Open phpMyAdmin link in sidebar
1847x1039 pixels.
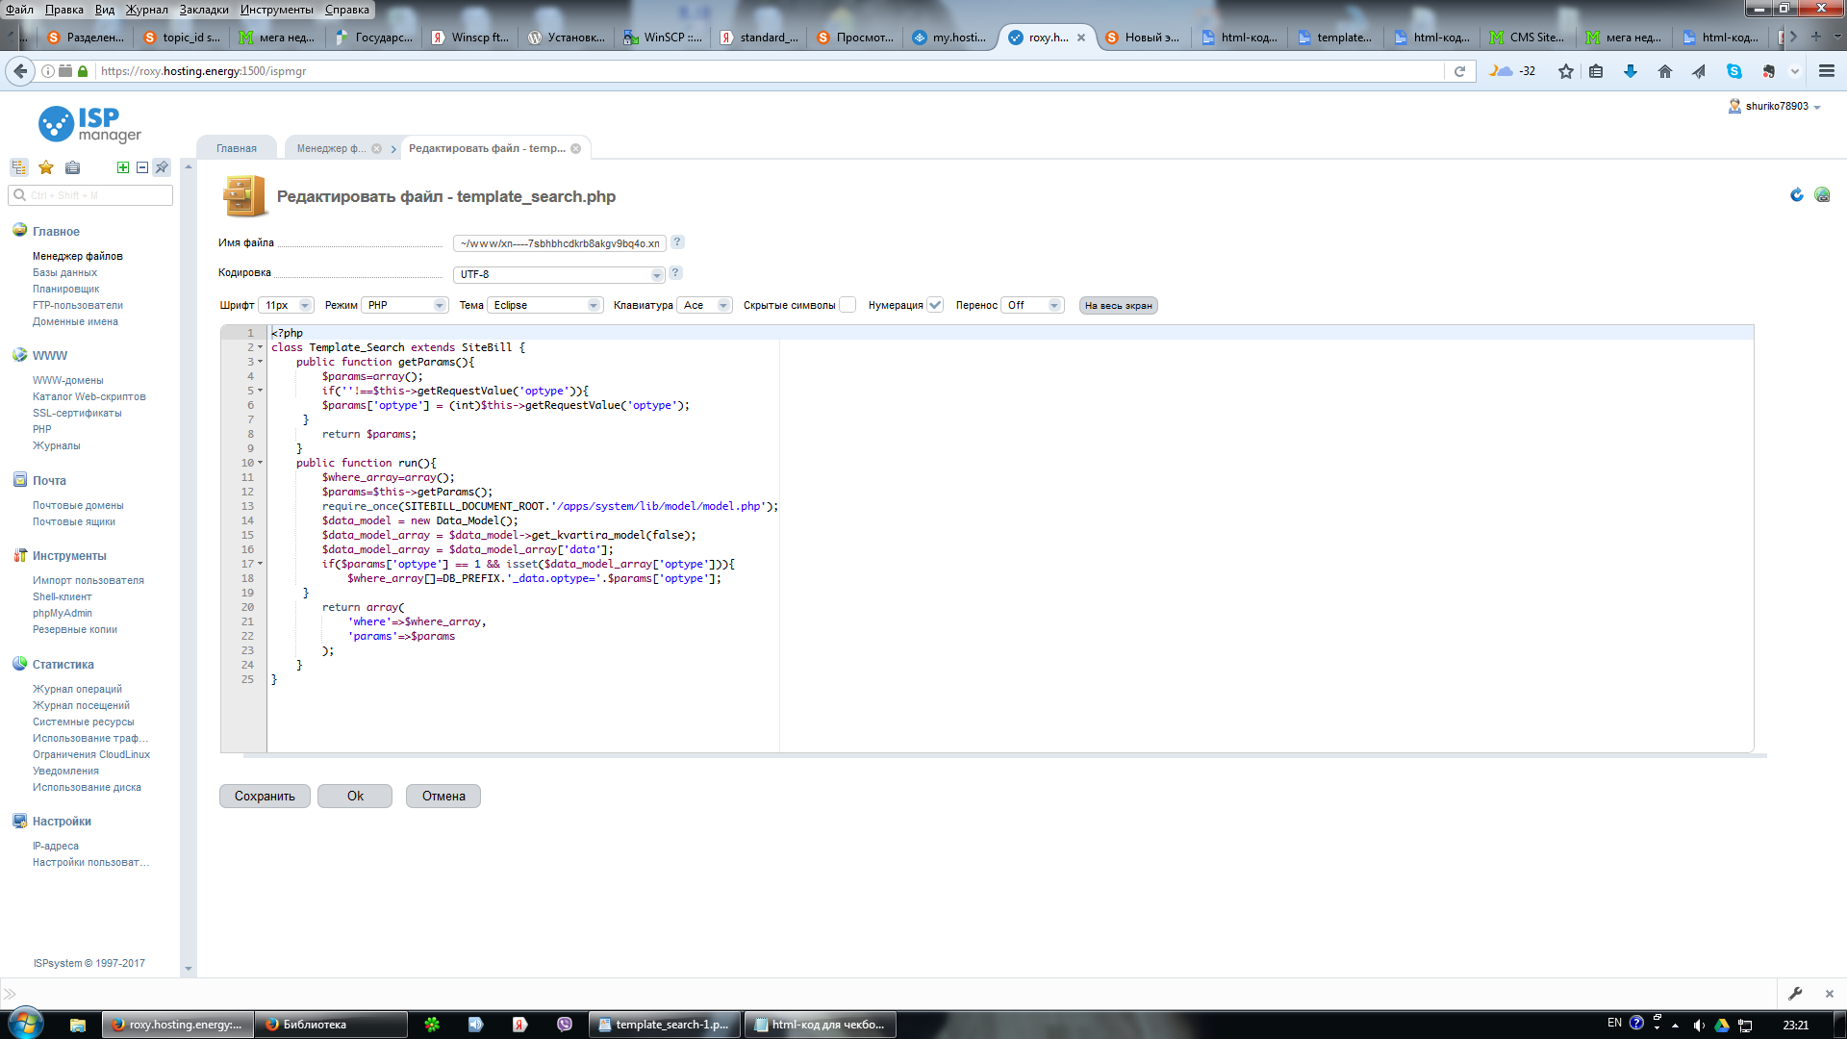[x=63, y=613]
